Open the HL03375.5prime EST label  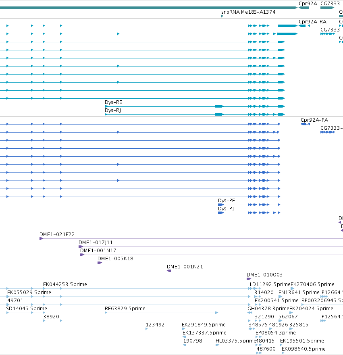coord(235,341)
